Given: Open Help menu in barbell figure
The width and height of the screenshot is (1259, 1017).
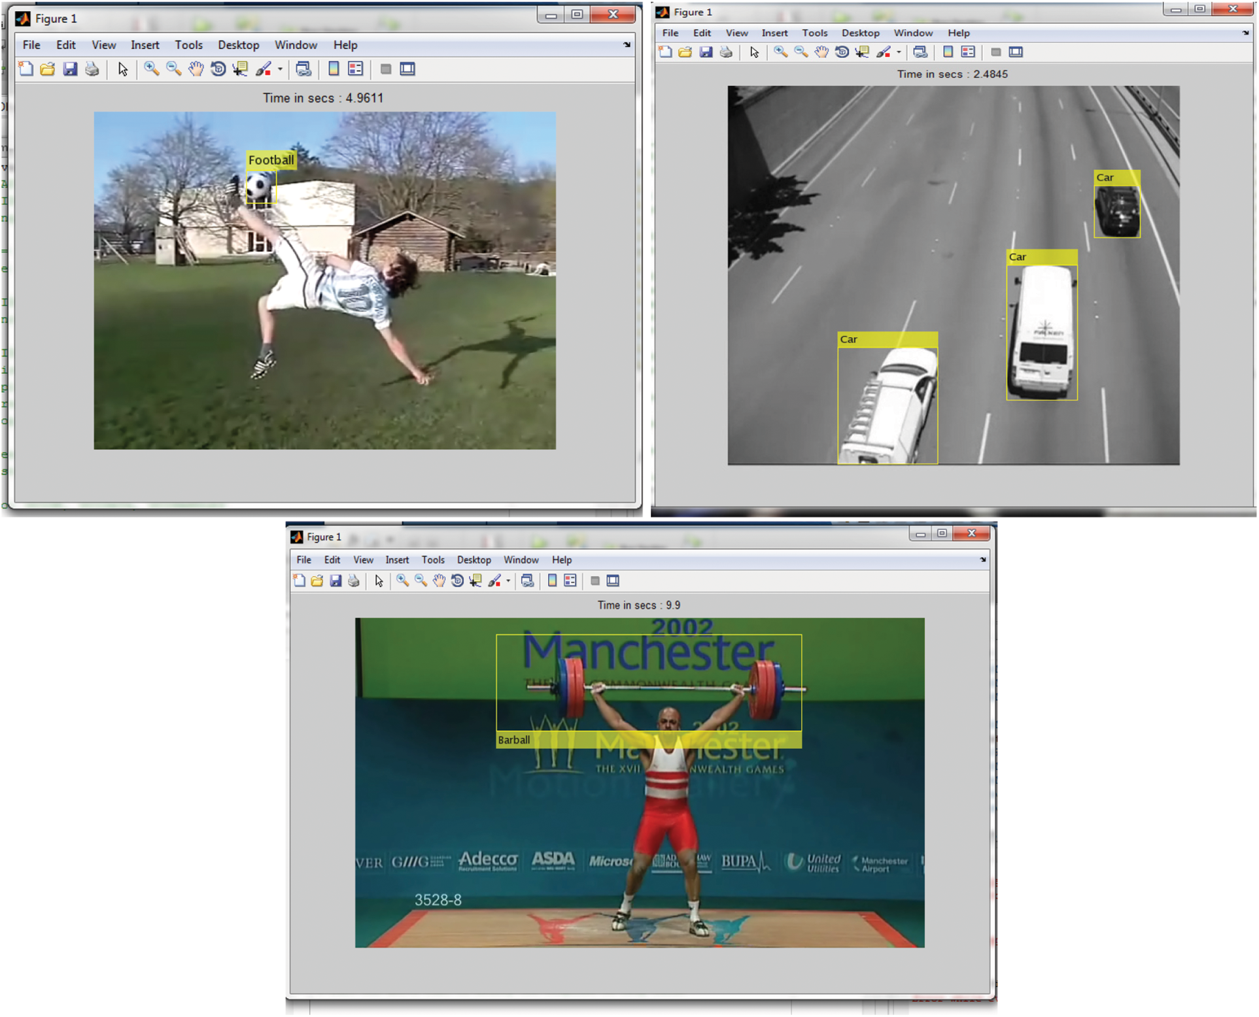Looking at the screenshot, I should pos(561,560).
